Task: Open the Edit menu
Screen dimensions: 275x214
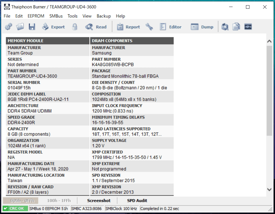Action: [19, 16]
